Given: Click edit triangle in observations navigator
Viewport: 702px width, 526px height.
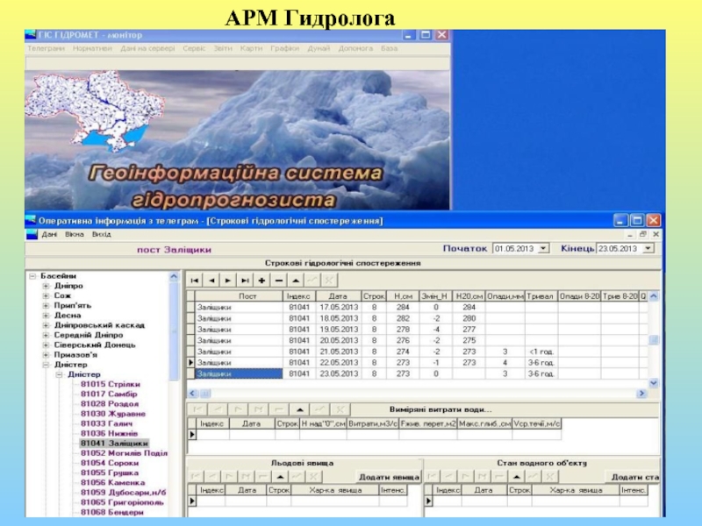Looking at the screenshot, I should [296, 280].
